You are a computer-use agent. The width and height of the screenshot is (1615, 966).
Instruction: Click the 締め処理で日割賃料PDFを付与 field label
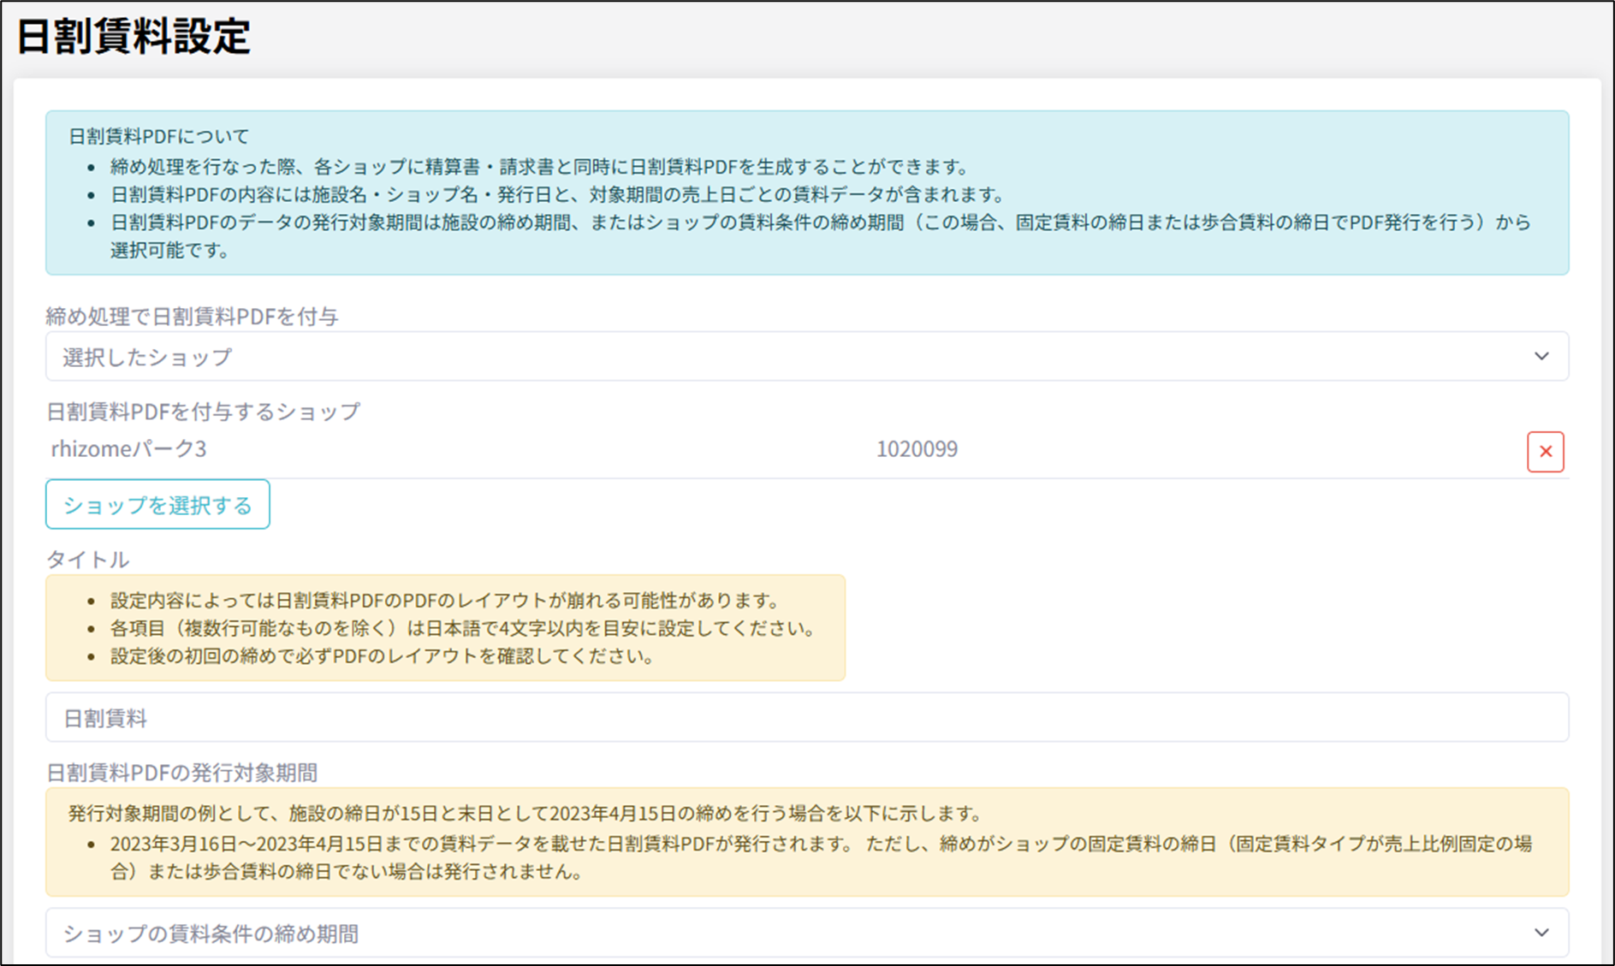192,317
